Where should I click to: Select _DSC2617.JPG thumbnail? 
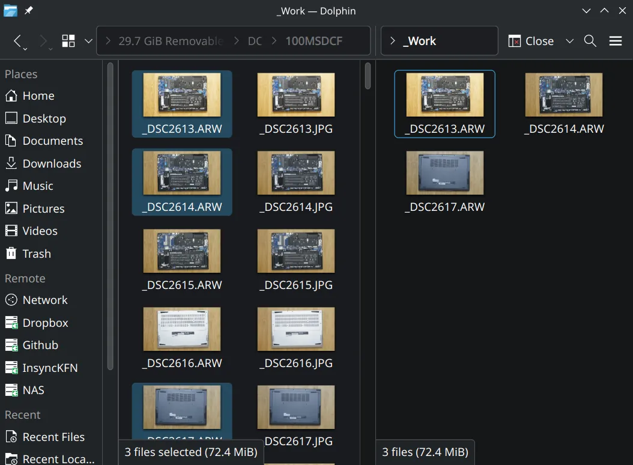point(296,407)
